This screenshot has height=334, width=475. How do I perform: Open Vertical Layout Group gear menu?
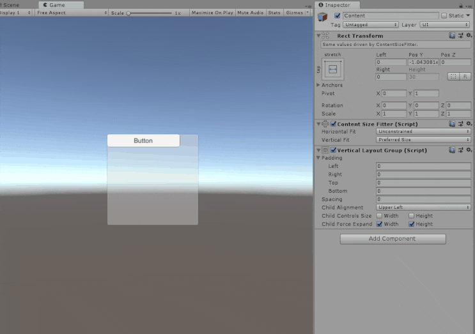click(469, 150)
